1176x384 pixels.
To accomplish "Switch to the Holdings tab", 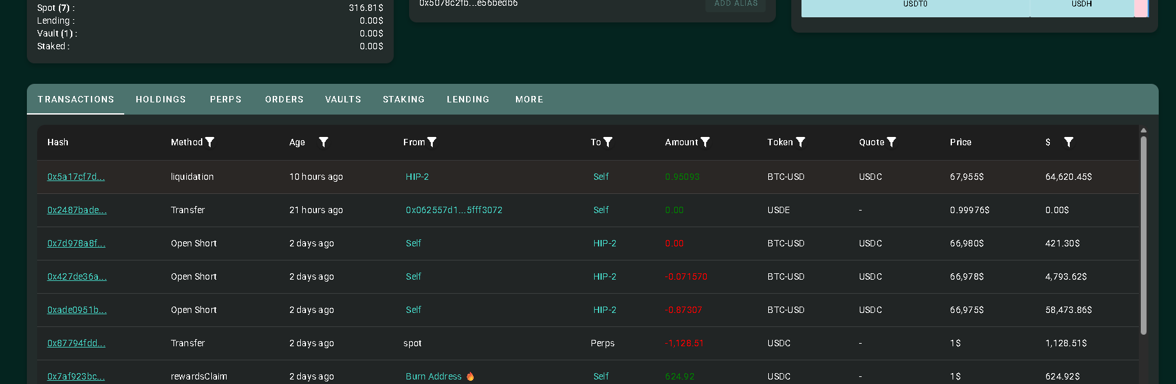I will 161,99.
